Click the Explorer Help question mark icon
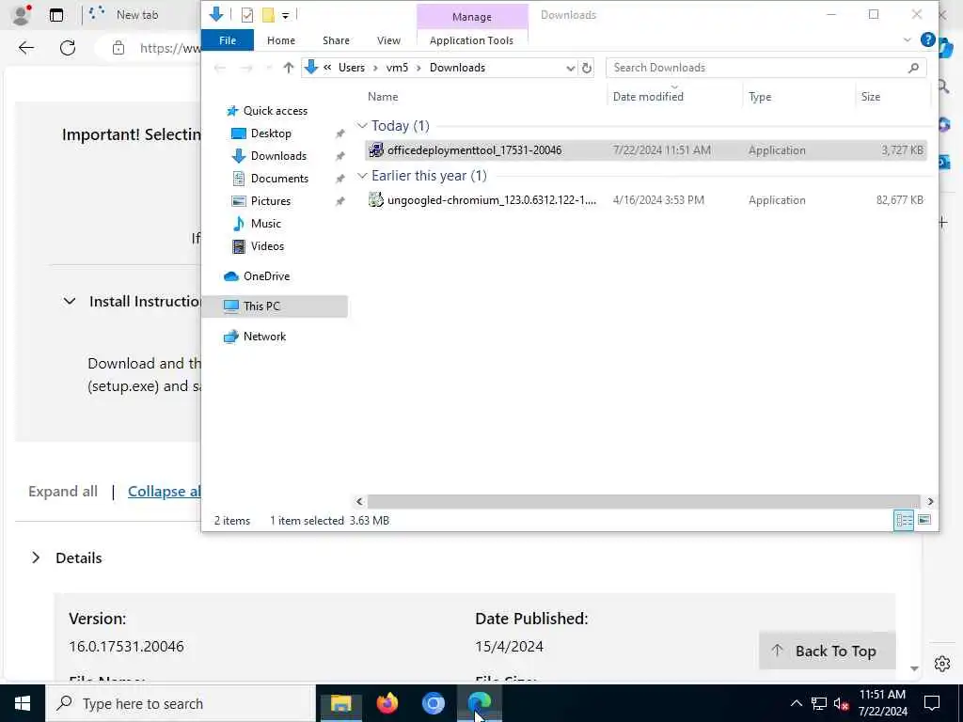This screenshot has height=722, width=963. click(927, 39)
